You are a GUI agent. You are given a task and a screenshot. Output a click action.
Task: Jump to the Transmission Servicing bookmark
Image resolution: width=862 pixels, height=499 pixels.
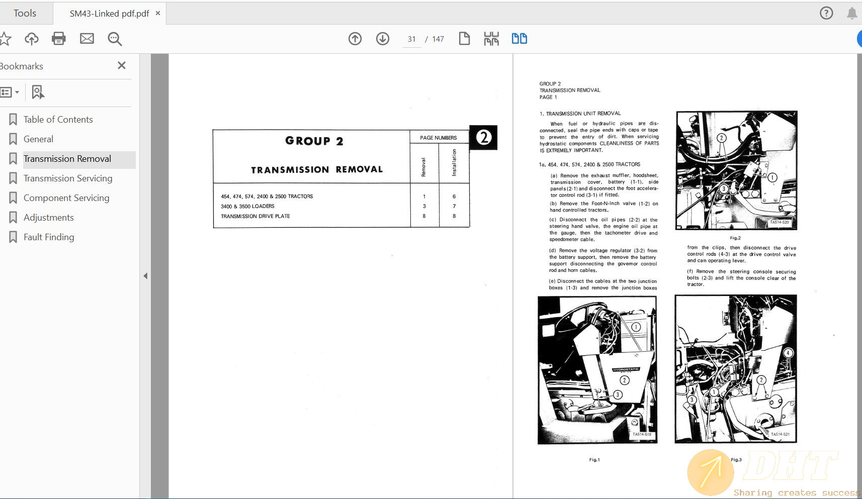(67, 178)
